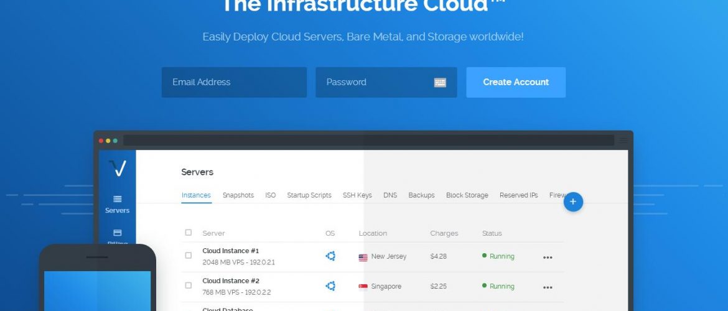Check the Cloud Instance #2 checkbox

click(188, 285)
